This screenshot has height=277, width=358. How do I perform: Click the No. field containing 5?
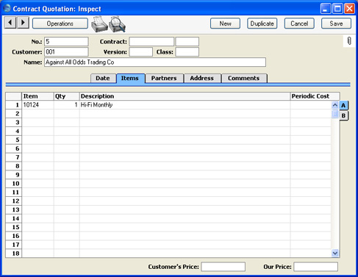click(66, 42)
